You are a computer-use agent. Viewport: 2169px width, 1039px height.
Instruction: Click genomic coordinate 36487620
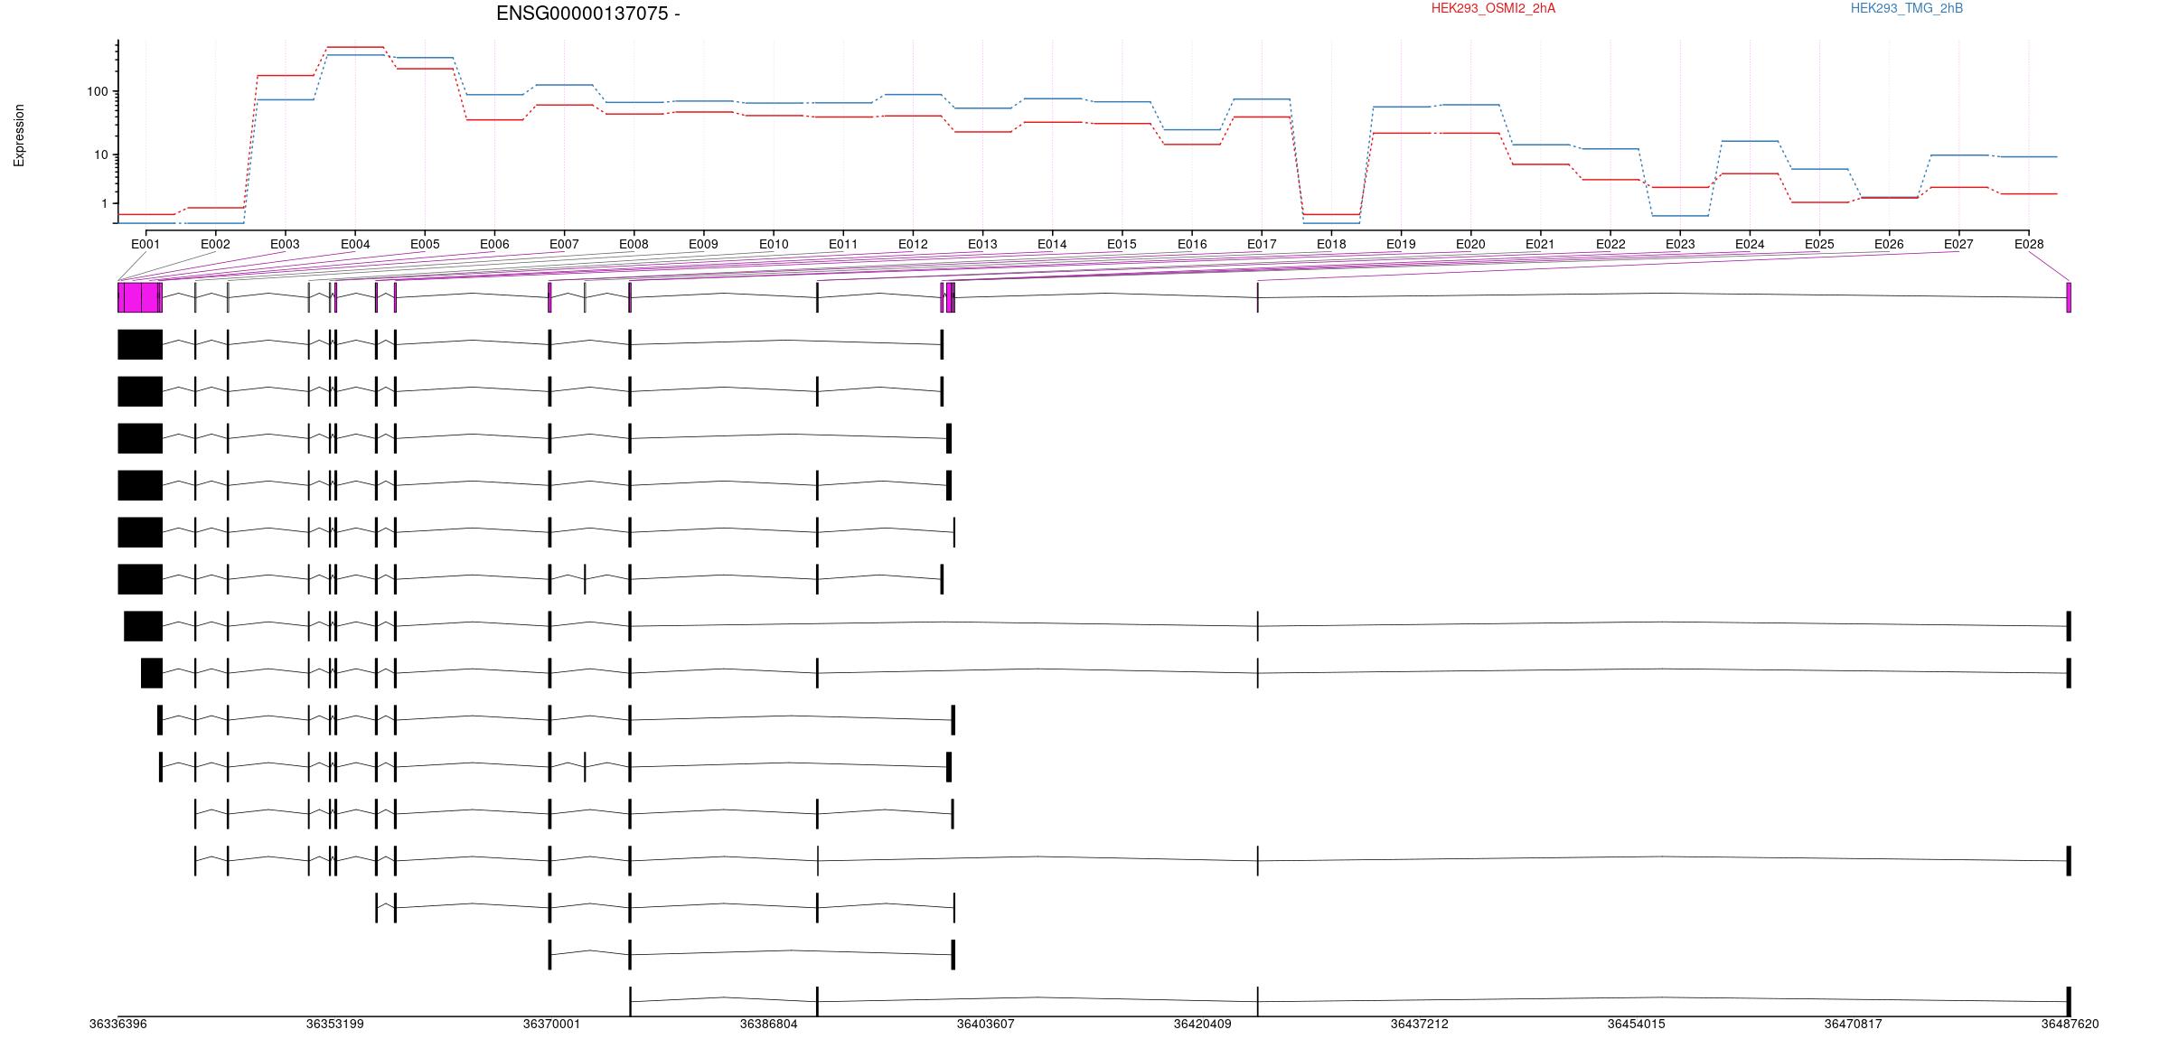(x=2070, y=1024)
